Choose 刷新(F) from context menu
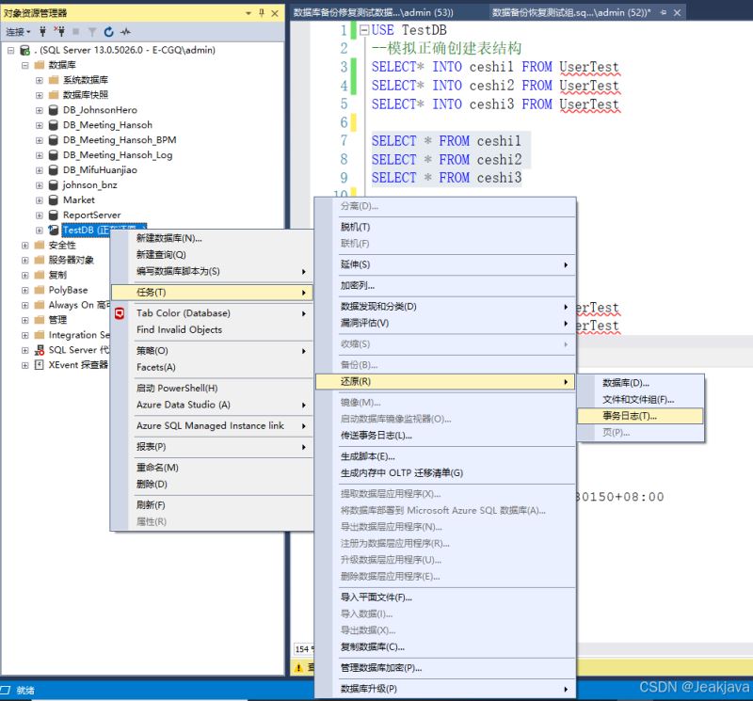Screen dimensions: 753x701 [x=212, y=505]
